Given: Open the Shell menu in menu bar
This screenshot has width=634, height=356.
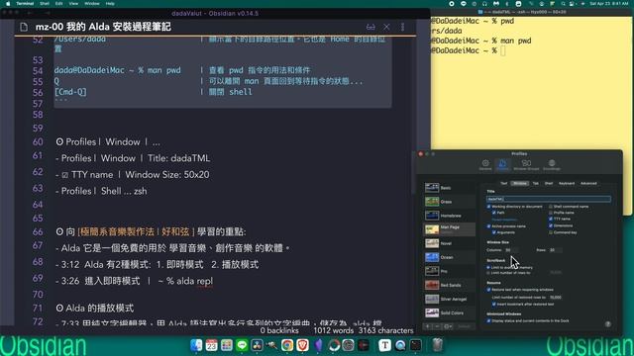Looking at the screenshot, I should (45, 4).
